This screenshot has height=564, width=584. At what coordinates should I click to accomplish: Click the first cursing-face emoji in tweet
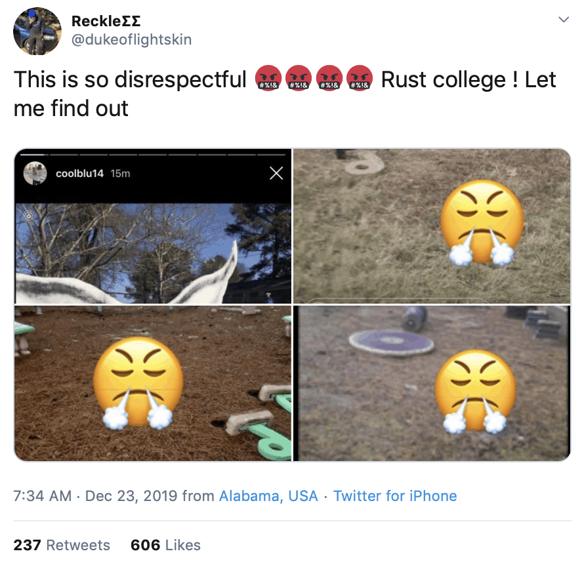coord(269,80)
